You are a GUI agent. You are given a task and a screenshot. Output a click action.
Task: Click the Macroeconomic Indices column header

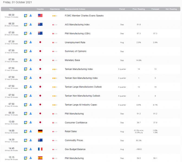pyautogui.click(x=75, y=9)
